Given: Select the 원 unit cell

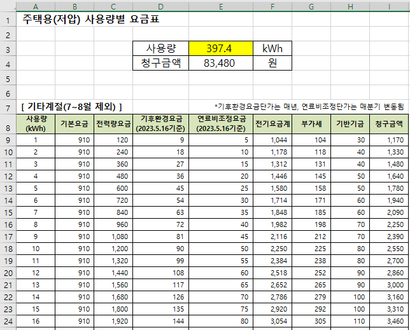Looking at the screenshot, I should point(272,63).
